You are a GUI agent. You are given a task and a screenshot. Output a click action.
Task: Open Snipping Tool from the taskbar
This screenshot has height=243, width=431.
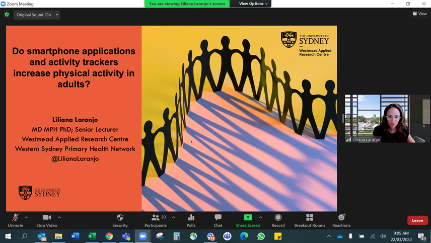point(160,236)
